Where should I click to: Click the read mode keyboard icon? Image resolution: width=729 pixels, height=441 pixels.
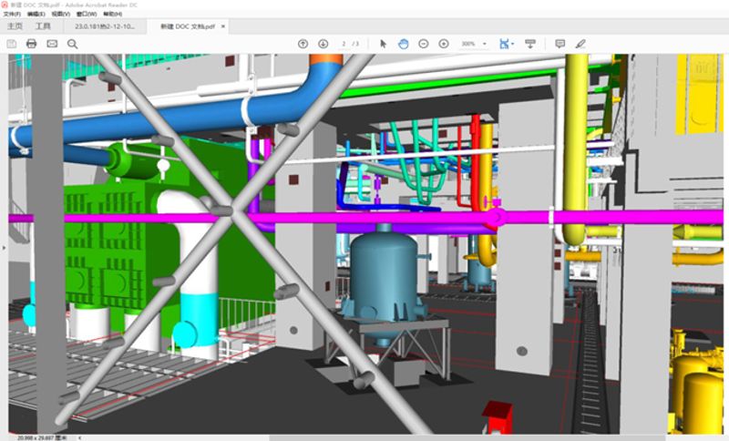point(530,44)
